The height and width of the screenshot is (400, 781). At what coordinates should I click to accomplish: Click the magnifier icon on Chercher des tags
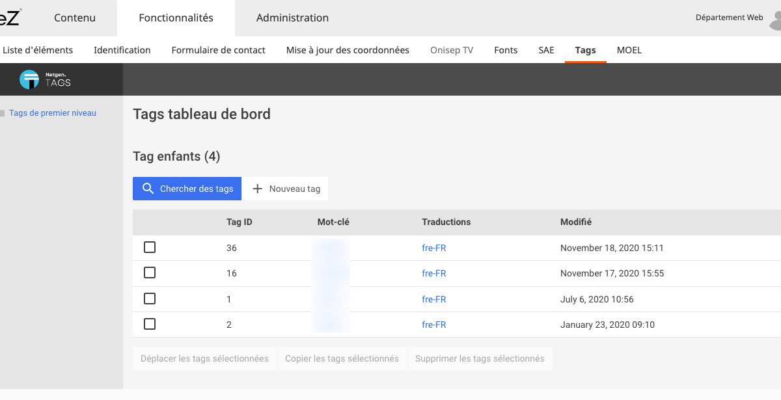tap(148, 188)
